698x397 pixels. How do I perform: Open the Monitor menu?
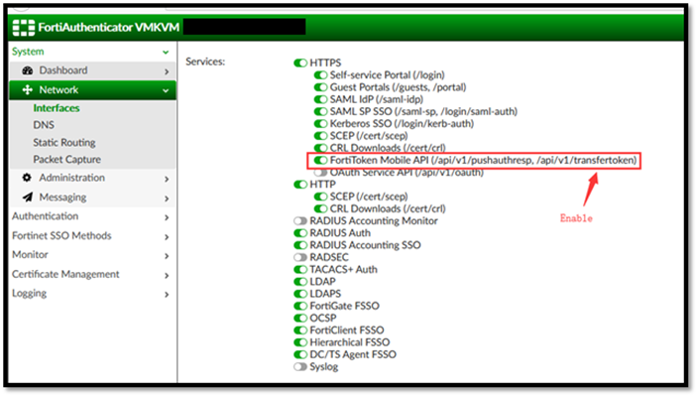pyautogui.click(x=30, y=255)
